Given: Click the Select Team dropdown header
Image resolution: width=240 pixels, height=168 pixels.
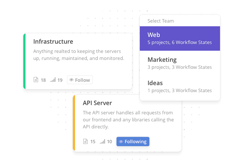Looking at the screenshot, I should pyautogui.click(x=161, y=21).
